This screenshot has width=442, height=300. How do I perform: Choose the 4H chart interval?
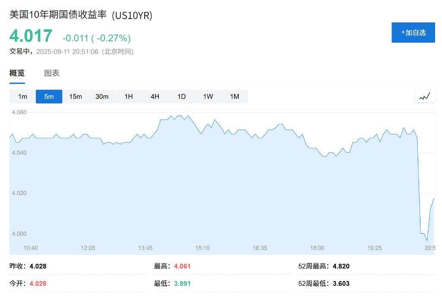click(155, 97)
